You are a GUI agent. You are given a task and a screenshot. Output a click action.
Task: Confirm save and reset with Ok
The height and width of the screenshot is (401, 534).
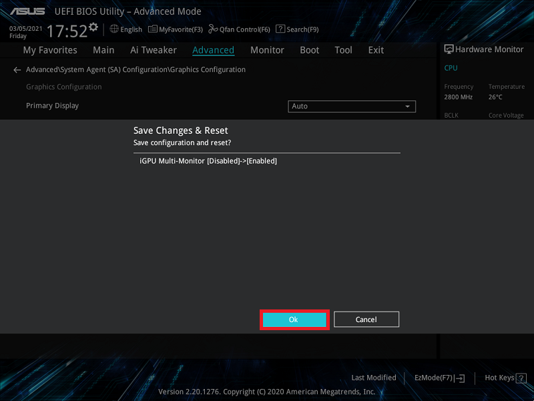pyautogui.click(x=294, y=319)
